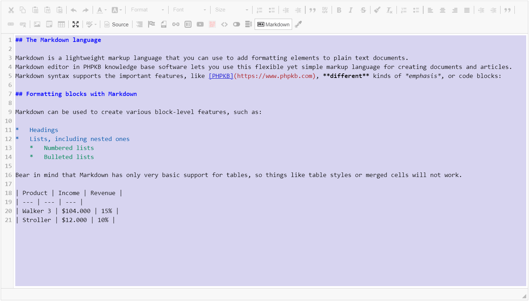Click the Copy icon
Image resolution: width=529 pixels, height=301 pixels.
point(23,10)
